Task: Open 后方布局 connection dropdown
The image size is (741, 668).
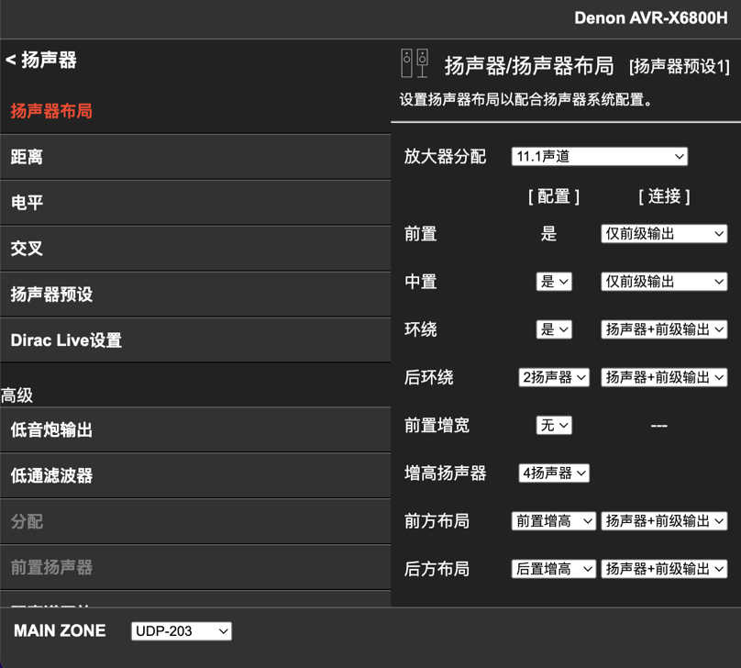Action: [664, 569]
